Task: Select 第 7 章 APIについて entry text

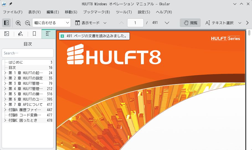Action: 25,104
